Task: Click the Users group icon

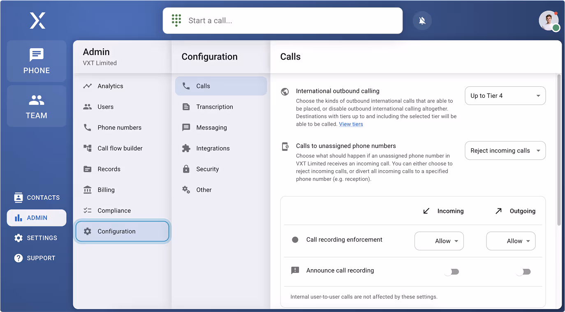Action: coord(88,107)
